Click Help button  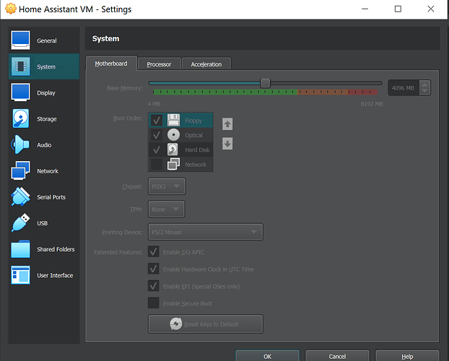tap(407, 356)
